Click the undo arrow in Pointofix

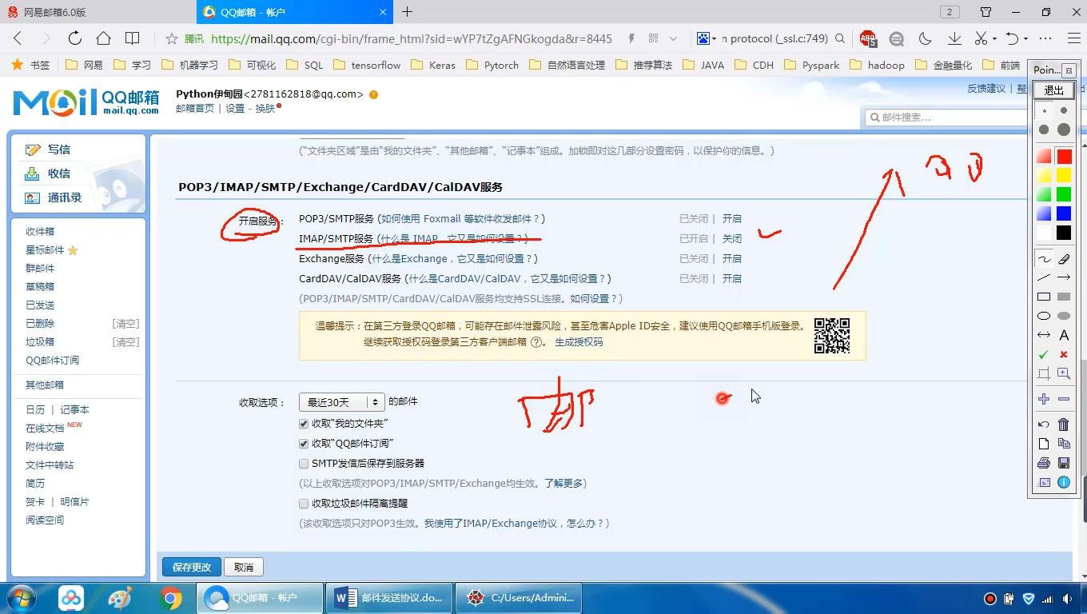pyautogui.click(x=1044, y=425)
